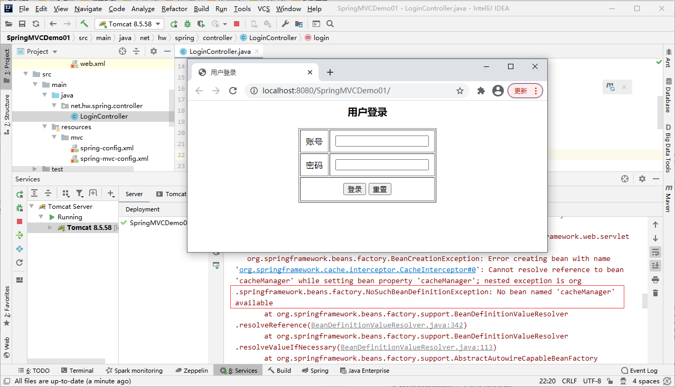Expand the test folder in project tree
Screen dimensions: 675x387
point(35,169)
